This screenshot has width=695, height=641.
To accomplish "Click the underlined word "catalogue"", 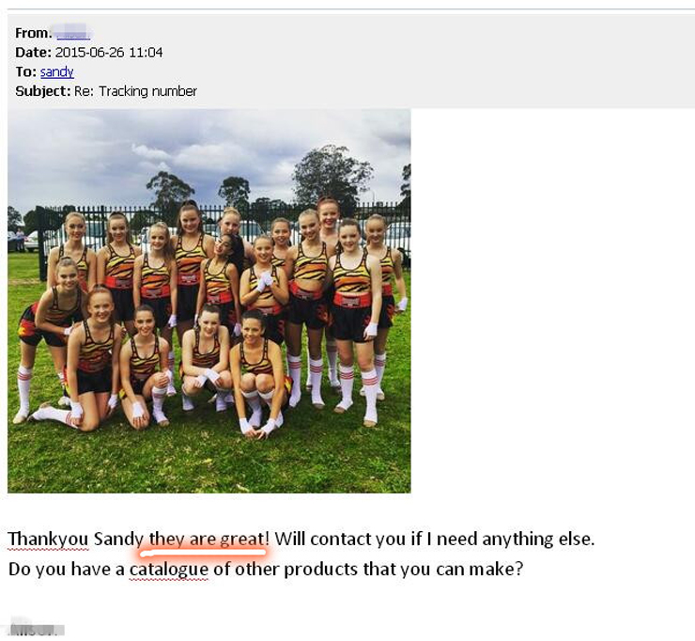I will pos(168,570).
